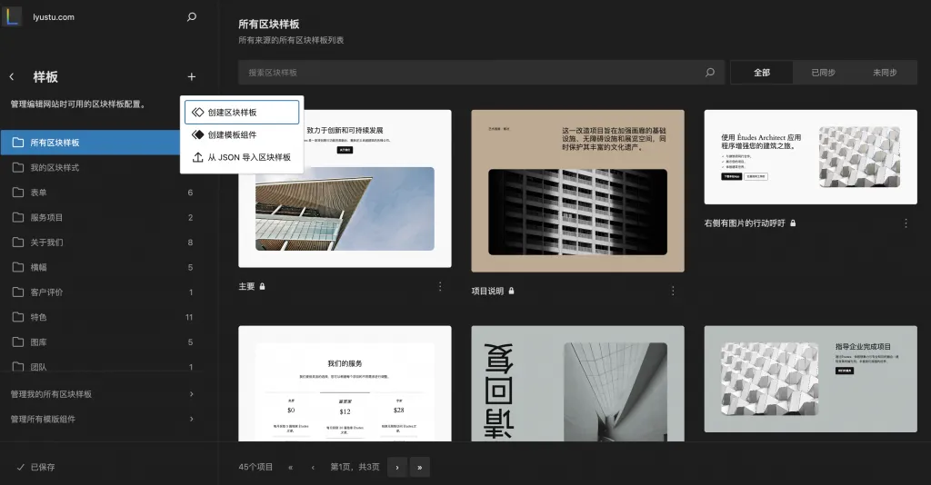The height and width of the screenshot is (485, 931).
Task: Go to the next page of patterns
Action: (396, 467)
